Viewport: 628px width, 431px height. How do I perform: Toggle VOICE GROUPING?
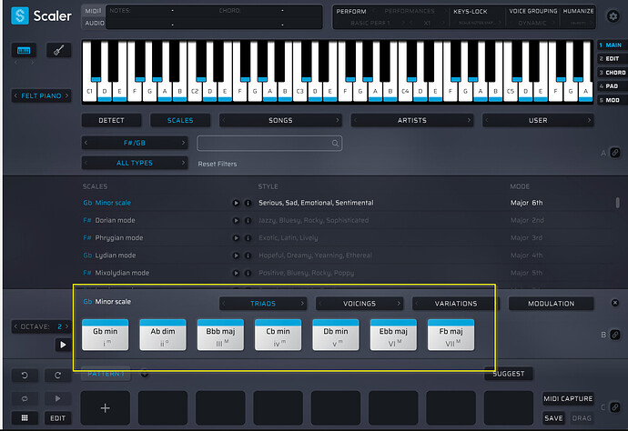coord(533,11)
